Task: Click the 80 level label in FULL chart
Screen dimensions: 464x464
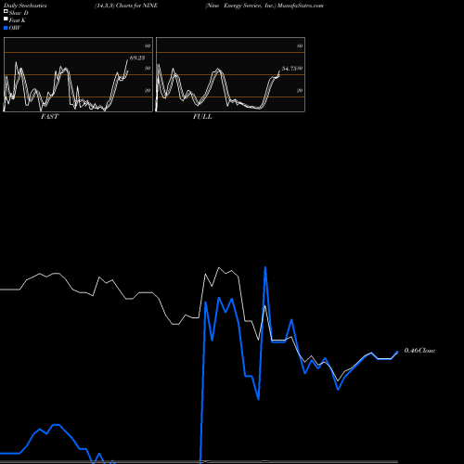Action: pyautogui.click(x=300, y=45)
